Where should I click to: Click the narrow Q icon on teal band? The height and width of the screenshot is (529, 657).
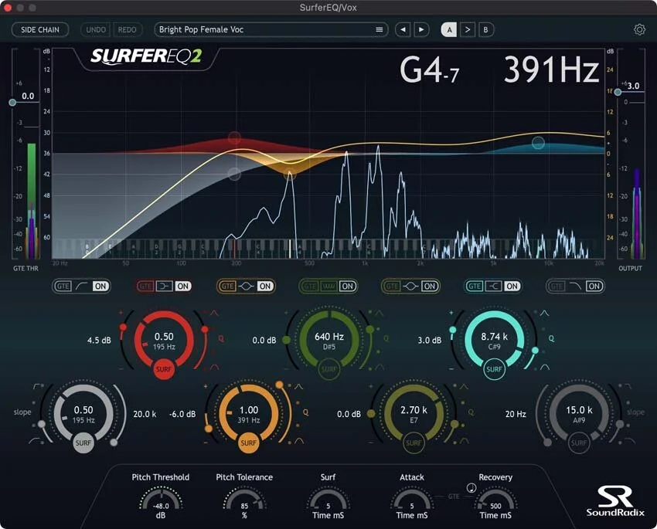[544, 313]
